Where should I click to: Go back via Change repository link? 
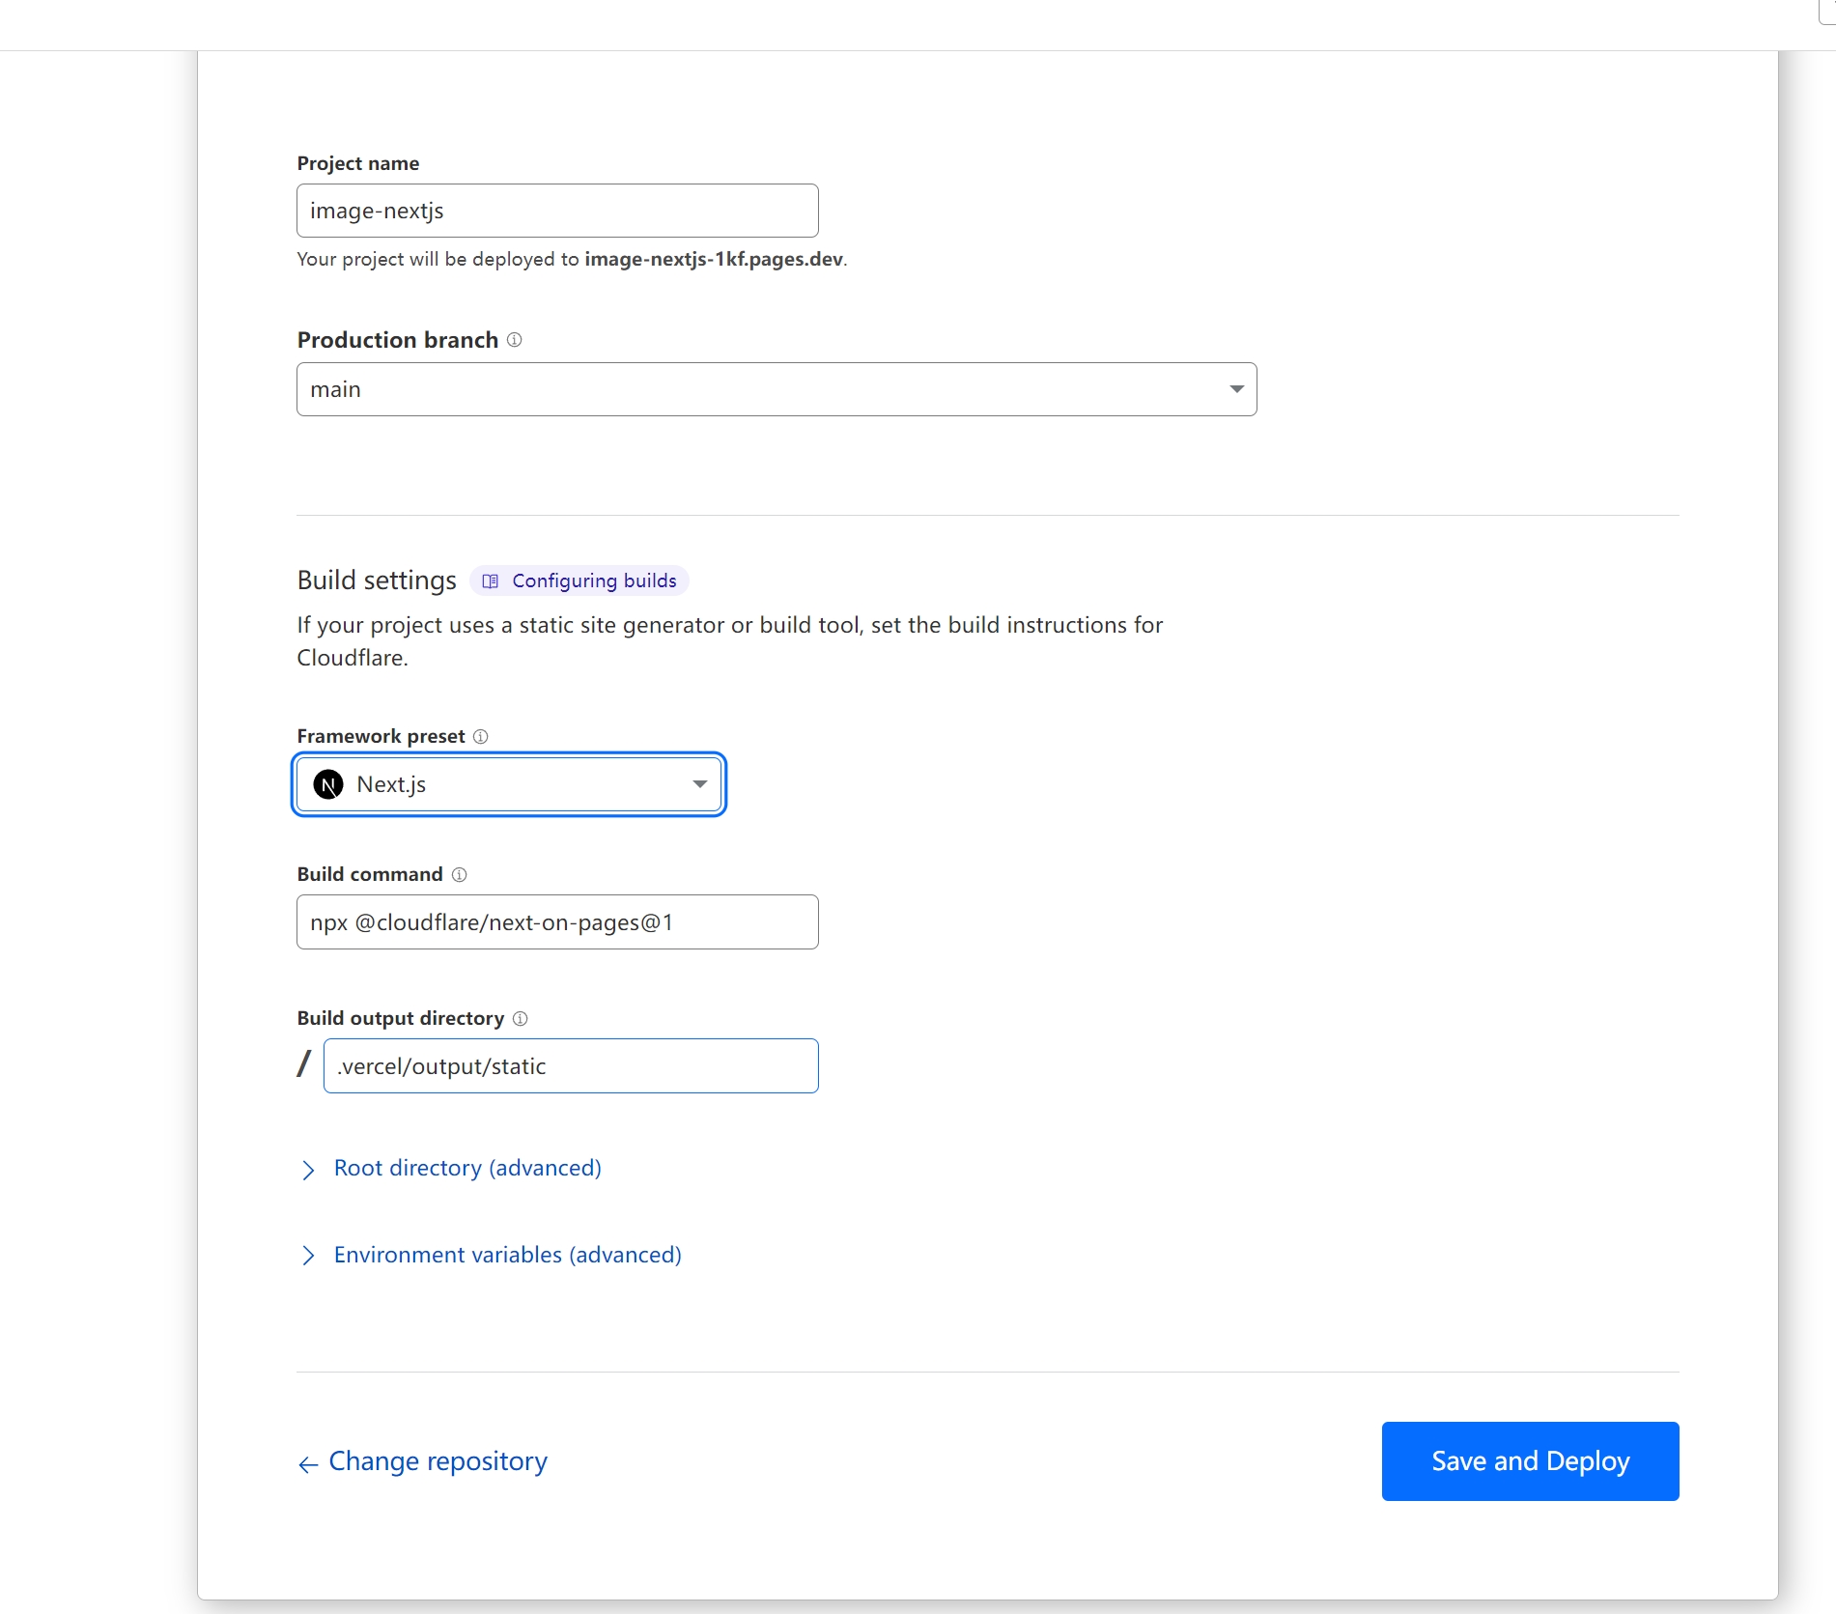(x=438, y=1461)
